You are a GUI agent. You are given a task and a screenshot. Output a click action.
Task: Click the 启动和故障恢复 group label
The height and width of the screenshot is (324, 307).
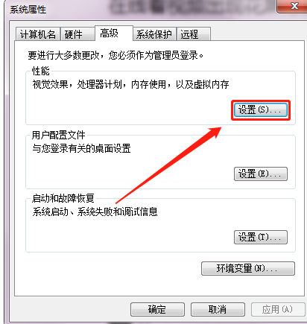point(63,198)
